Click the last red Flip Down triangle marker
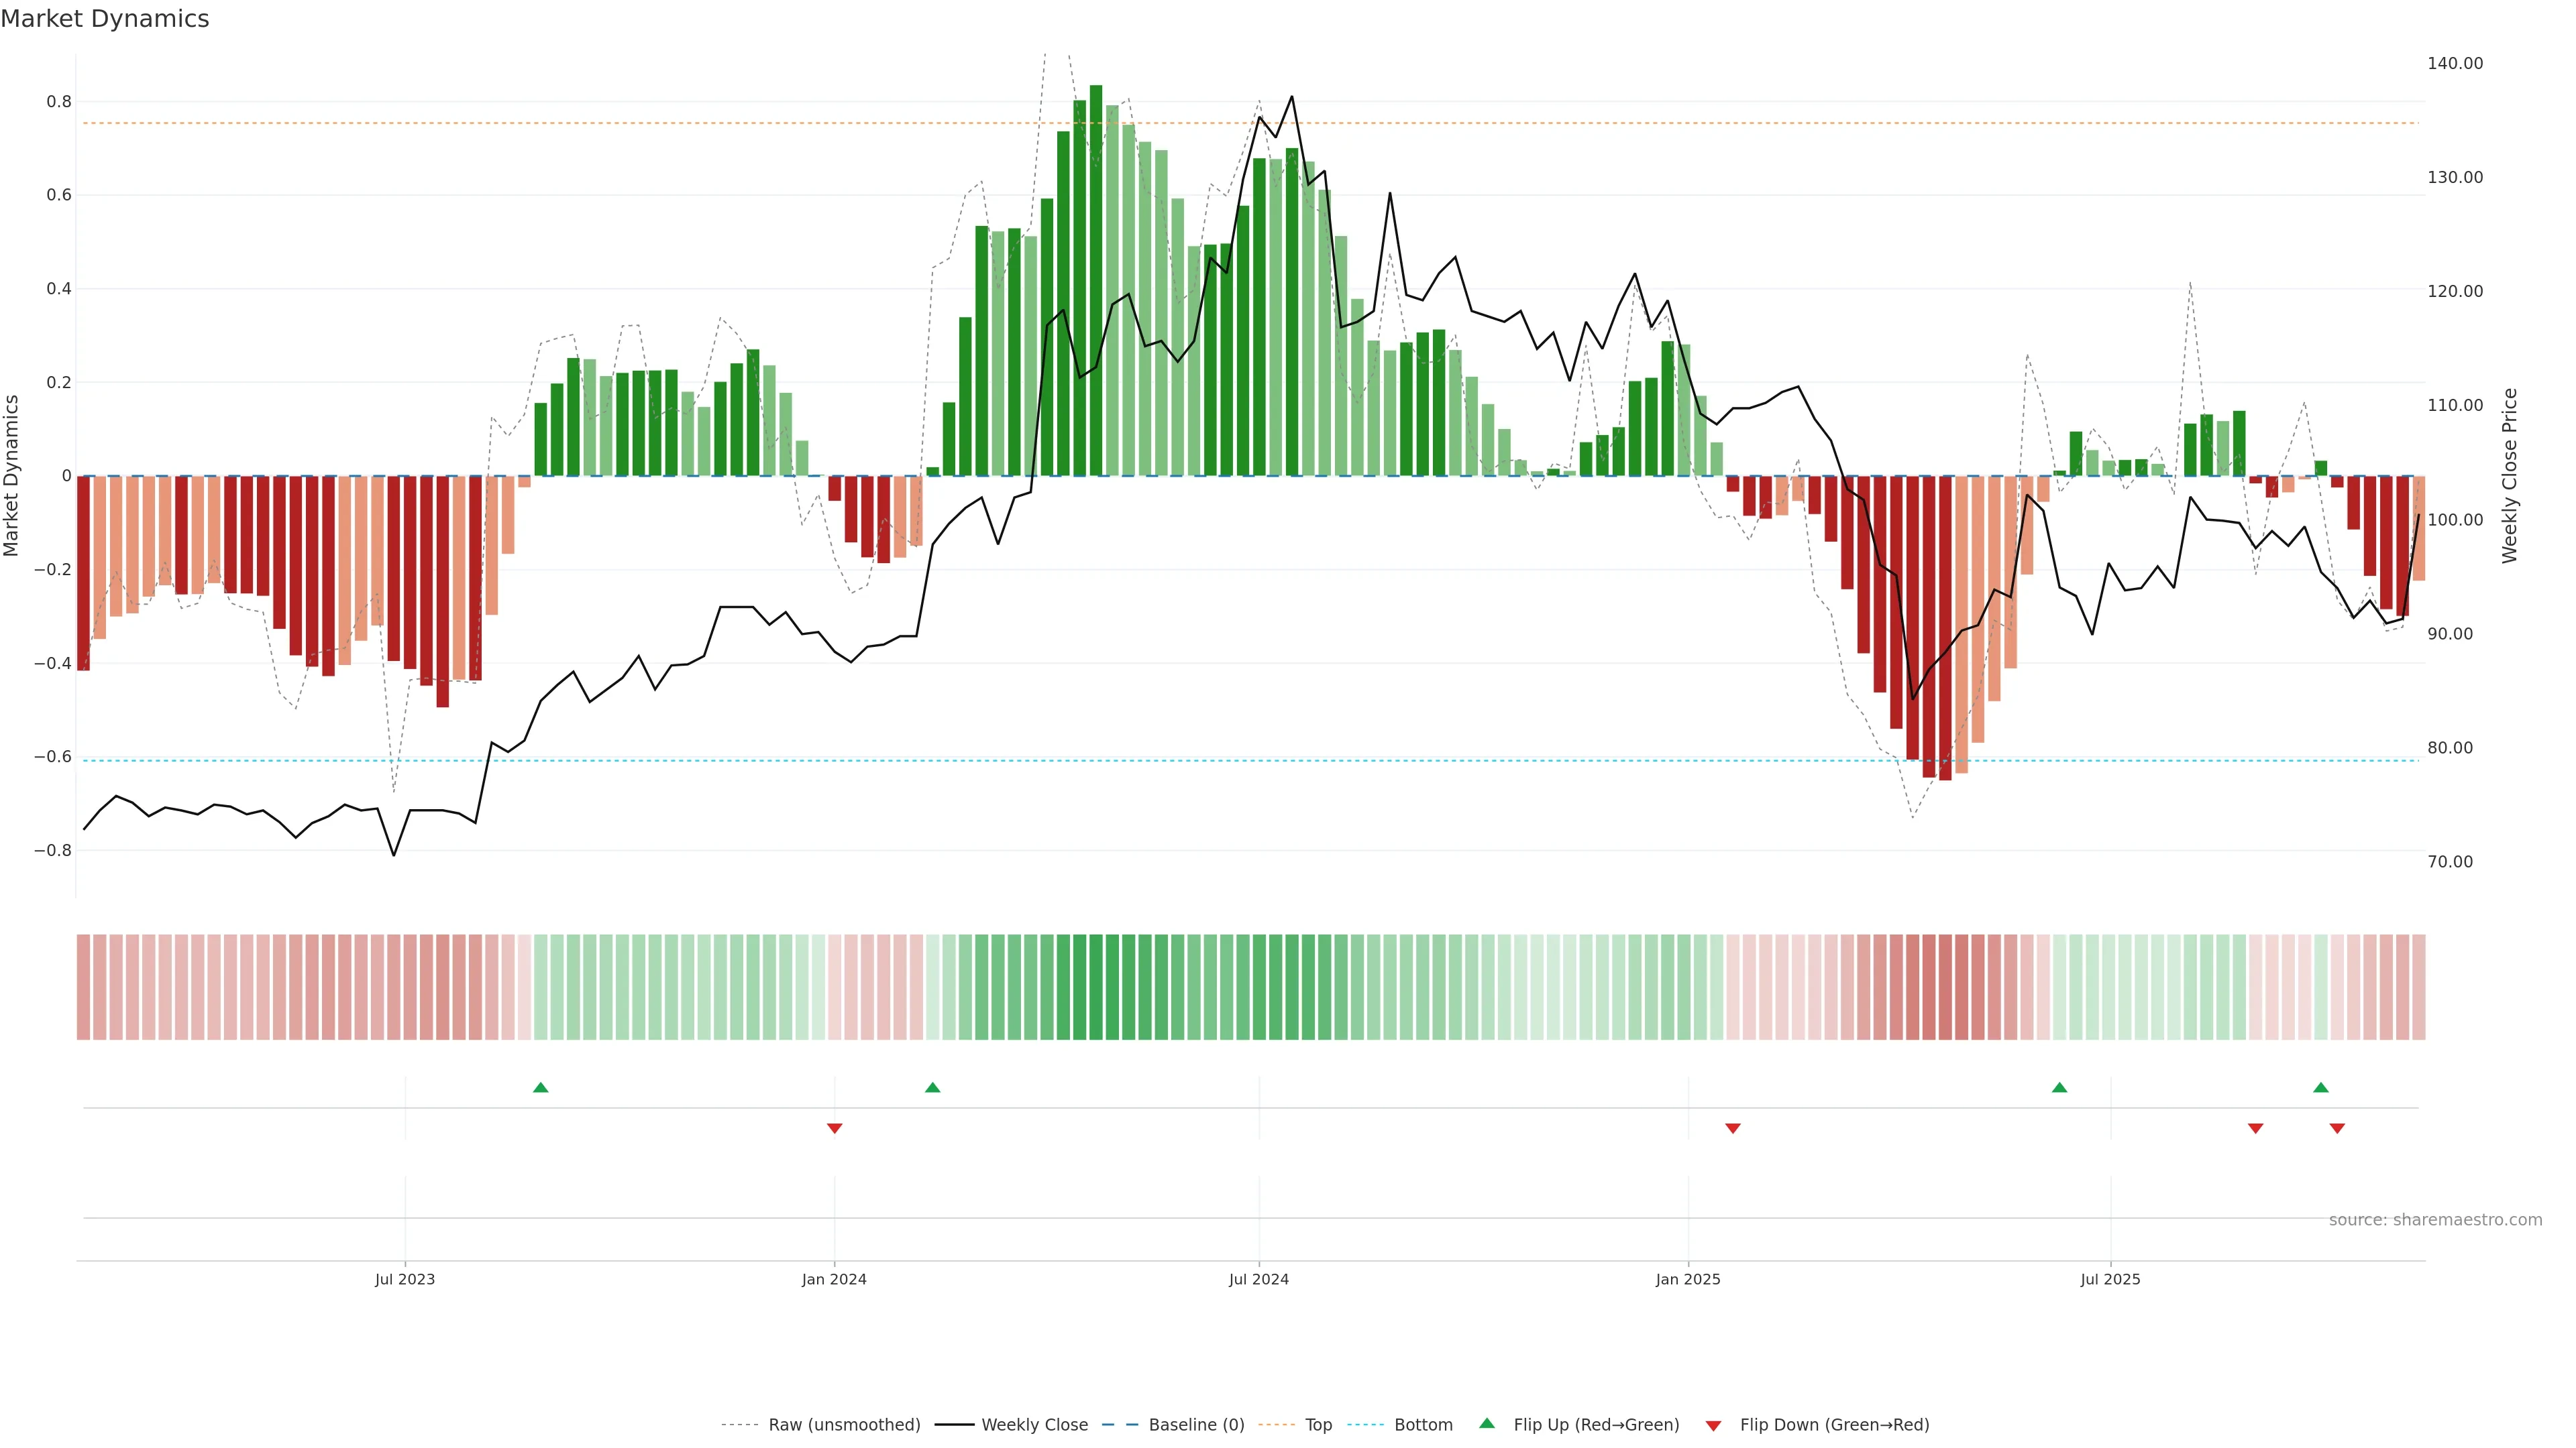Image resolution: width=2576 pixels, height=1448 pixels. [x=2337, y=1128]
